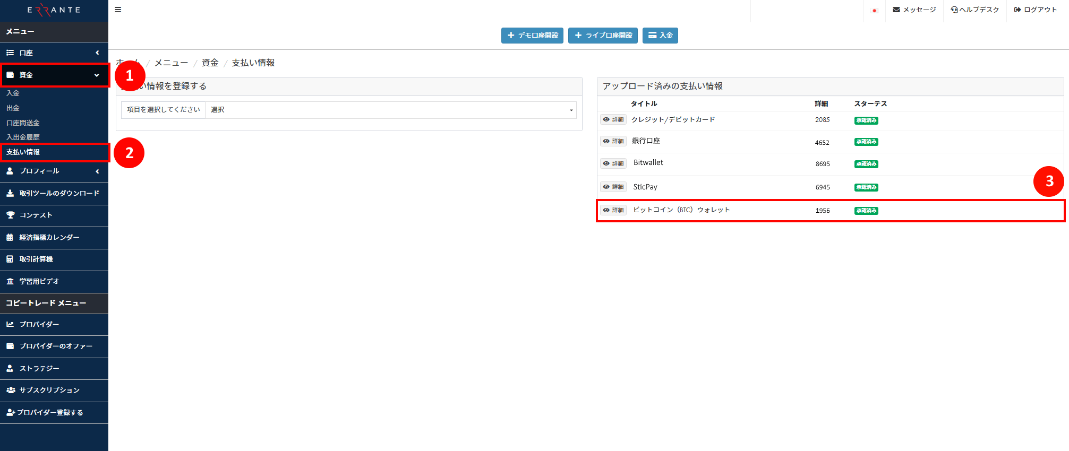Toggle the hamburger sidebar menu icon
The width and height of the screenshot is (1069, 451).
click(118, 10)
